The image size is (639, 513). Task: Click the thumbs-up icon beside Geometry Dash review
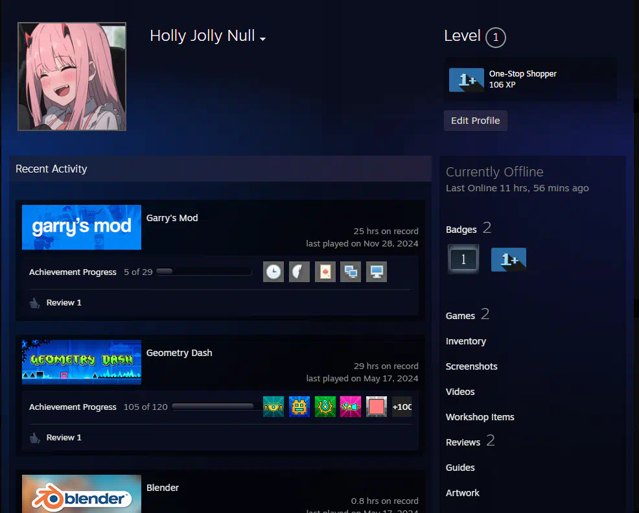pos(34,438)
